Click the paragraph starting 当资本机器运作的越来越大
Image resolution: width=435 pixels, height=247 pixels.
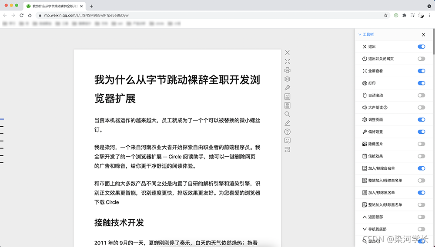177,125
